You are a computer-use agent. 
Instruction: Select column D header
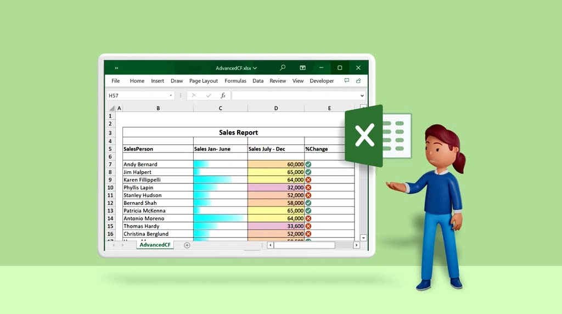click(x=276, y=108)
